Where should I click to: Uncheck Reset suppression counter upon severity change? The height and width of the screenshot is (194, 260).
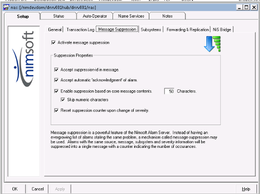click(x=56, y=111)
